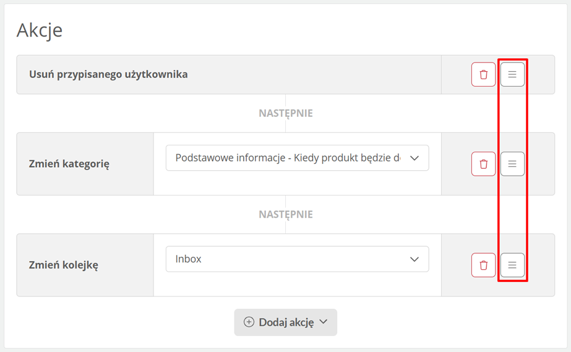Click first 'NASTĘPNIE' label below user action

[x=286, y=114]
